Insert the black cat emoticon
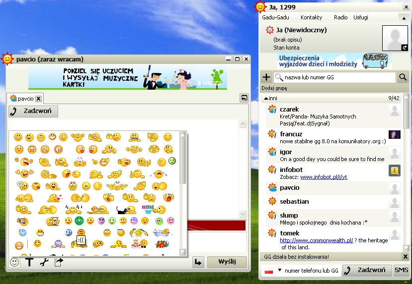 tap(126, 210)
